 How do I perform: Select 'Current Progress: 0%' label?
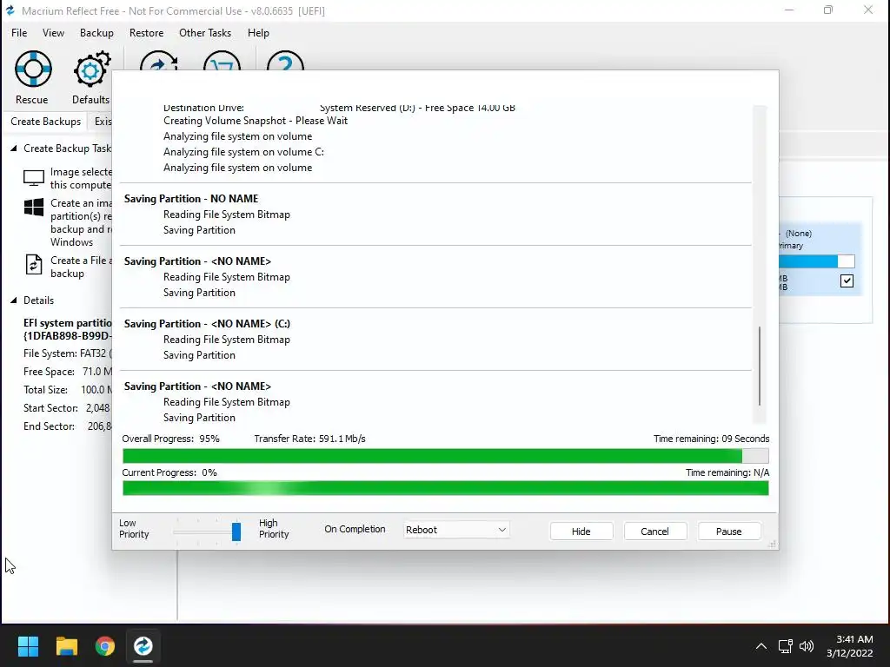coord(169,473)
